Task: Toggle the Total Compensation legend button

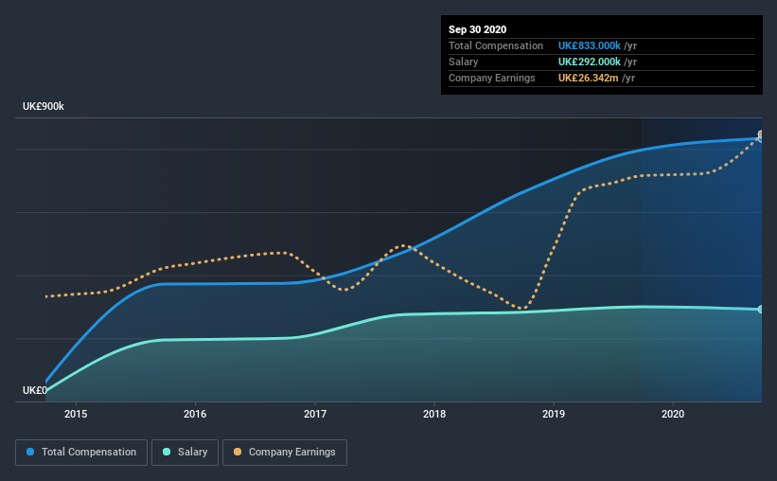Action: (81, 453)
